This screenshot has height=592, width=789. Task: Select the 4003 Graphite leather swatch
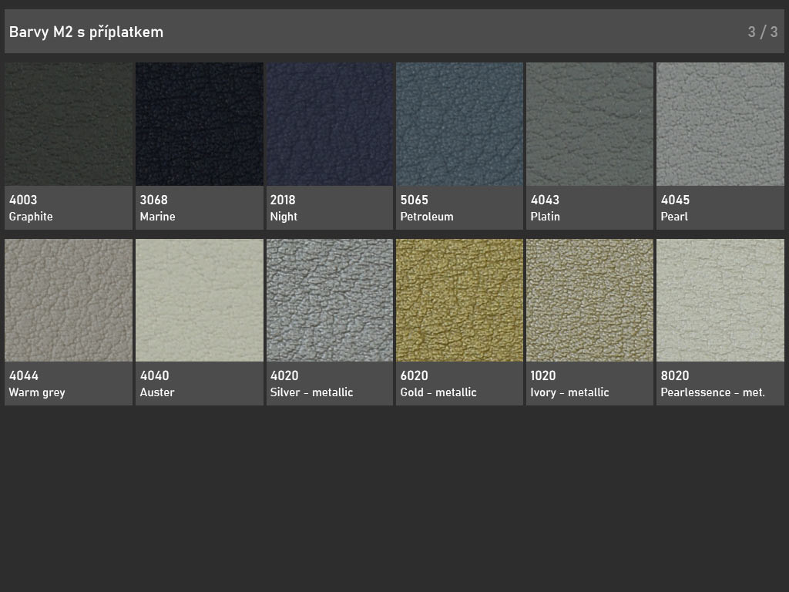pyautogui.click(x=69, y=124)
